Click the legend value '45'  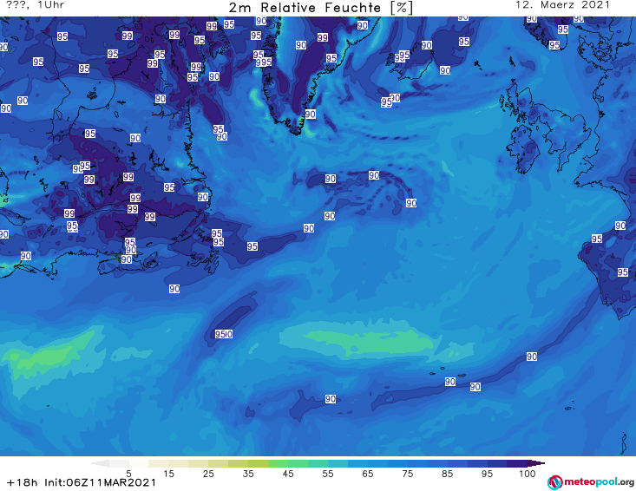pos(288,474)
